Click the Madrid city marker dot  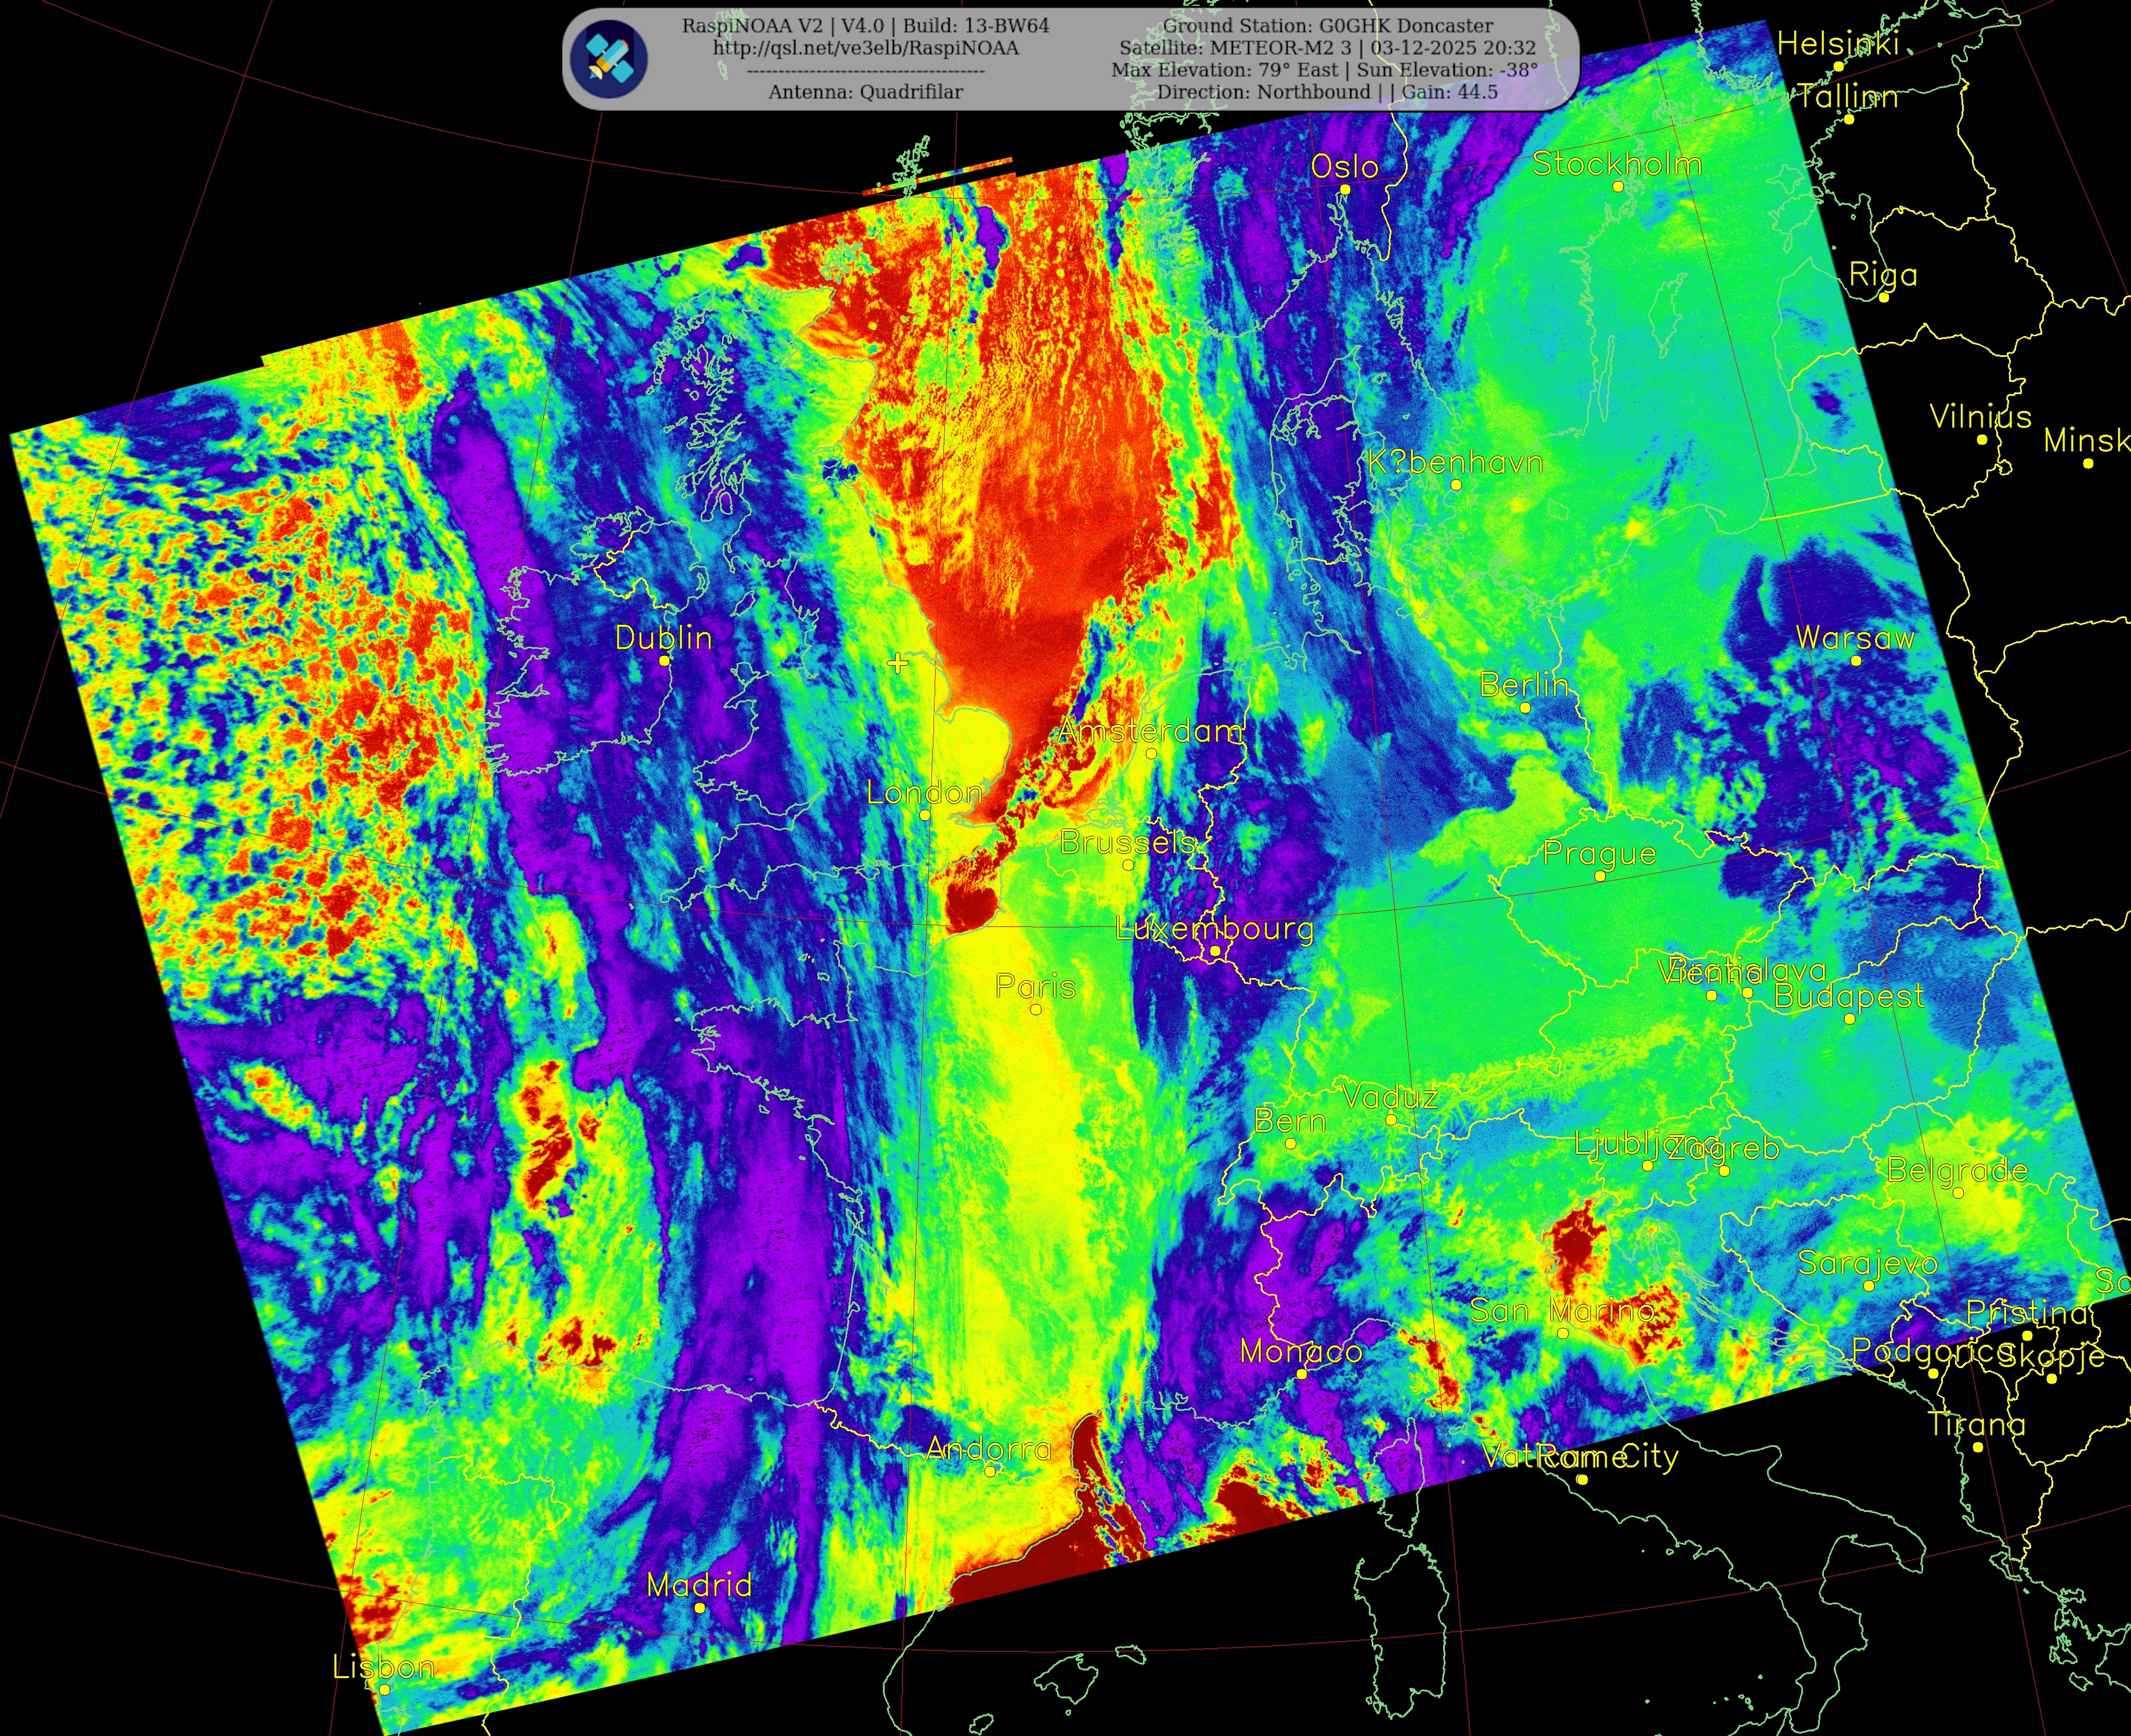(699, 1608)
